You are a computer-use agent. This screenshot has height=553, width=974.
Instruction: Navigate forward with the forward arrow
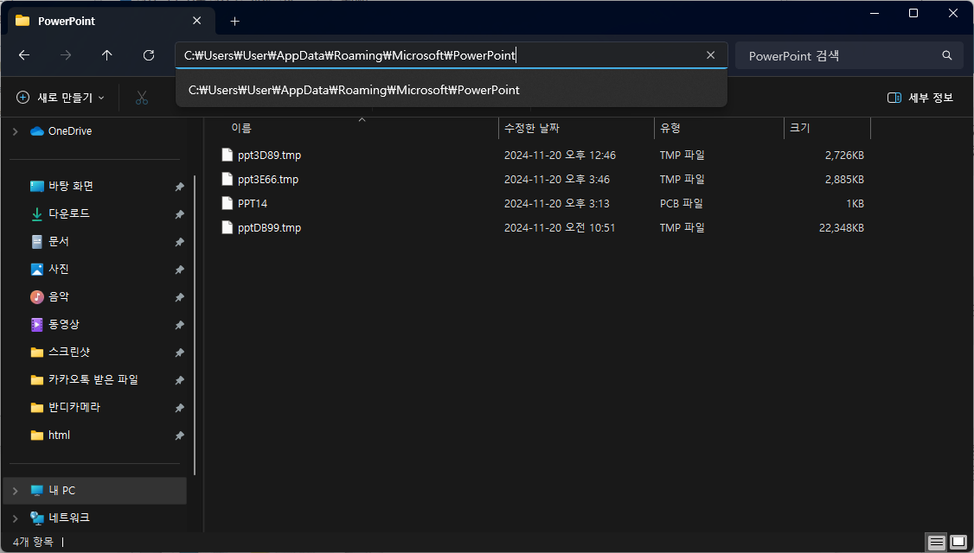coord(65,55)
